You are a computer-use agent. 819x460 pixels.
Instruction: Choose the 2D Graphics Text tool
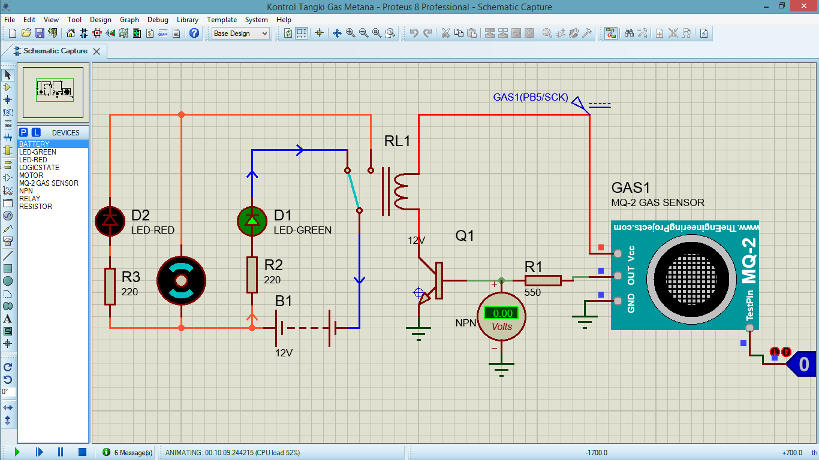coord(8,319)
